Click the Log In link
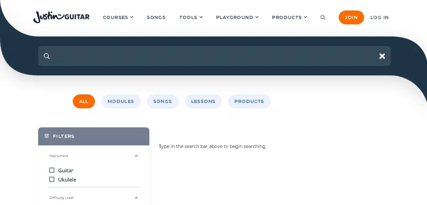 (x=379, y=17)
